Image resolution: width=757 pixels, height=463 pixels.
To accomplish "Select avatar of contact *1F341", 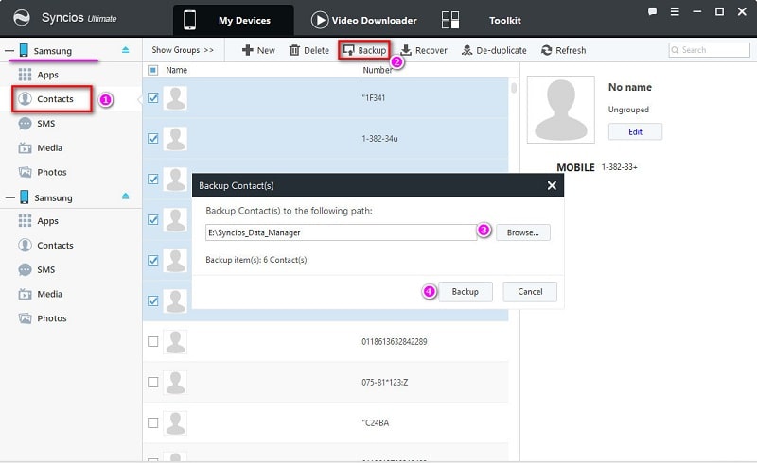I will coord(175,98).
